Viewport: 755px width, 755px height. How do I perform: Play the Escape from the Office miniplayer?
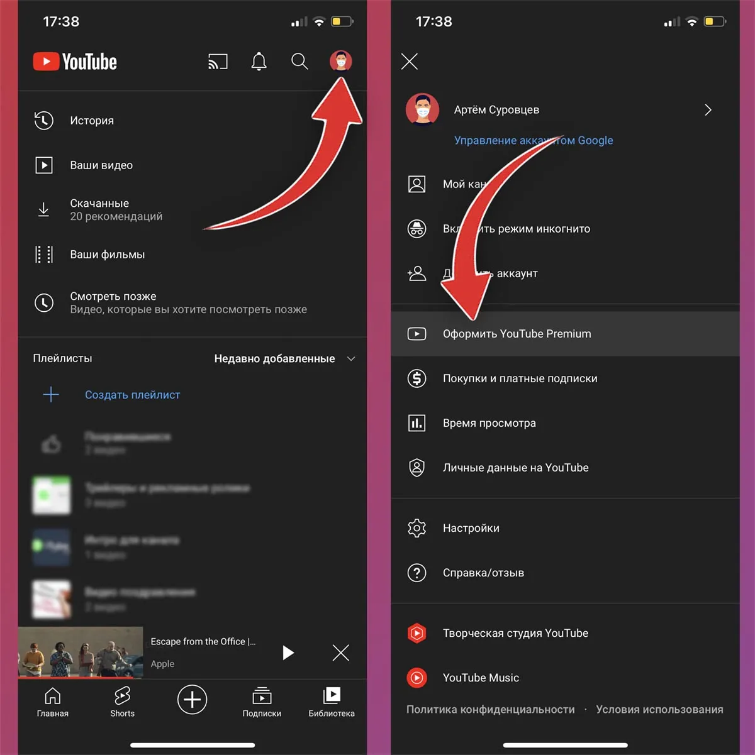(x=288, y=653)
